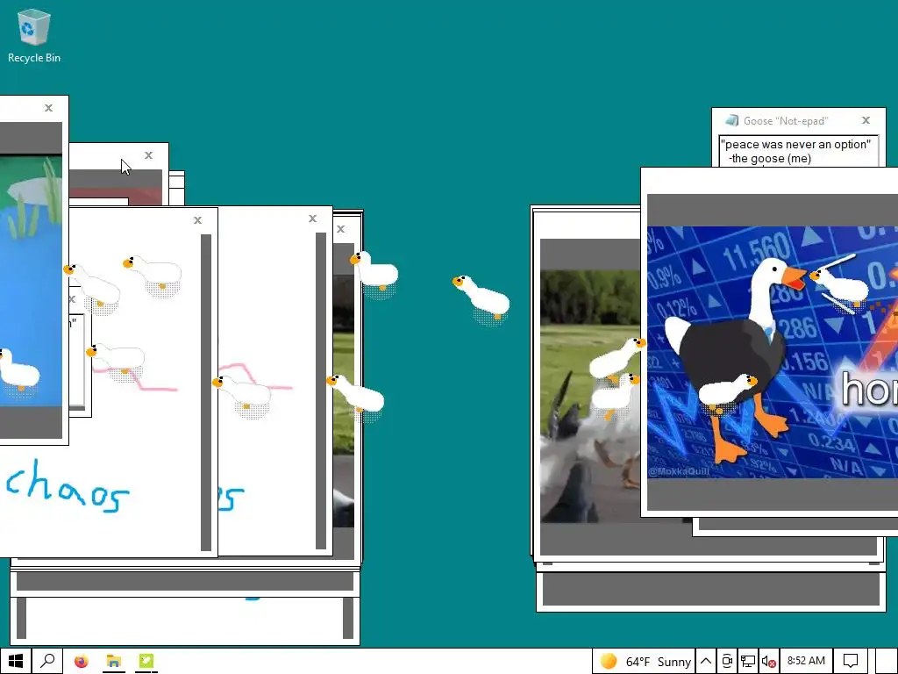Open the Recycle Bin desktop icon

click(34, 35)
